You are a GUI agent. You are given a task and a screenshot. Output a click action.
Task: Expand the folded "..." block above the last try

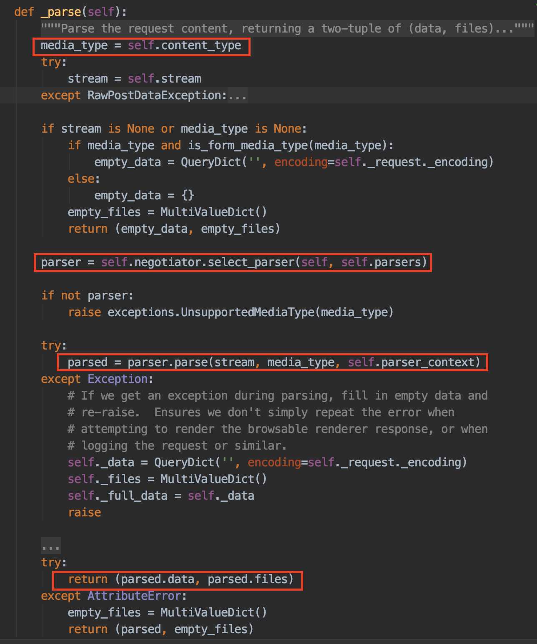coord(50,546)
